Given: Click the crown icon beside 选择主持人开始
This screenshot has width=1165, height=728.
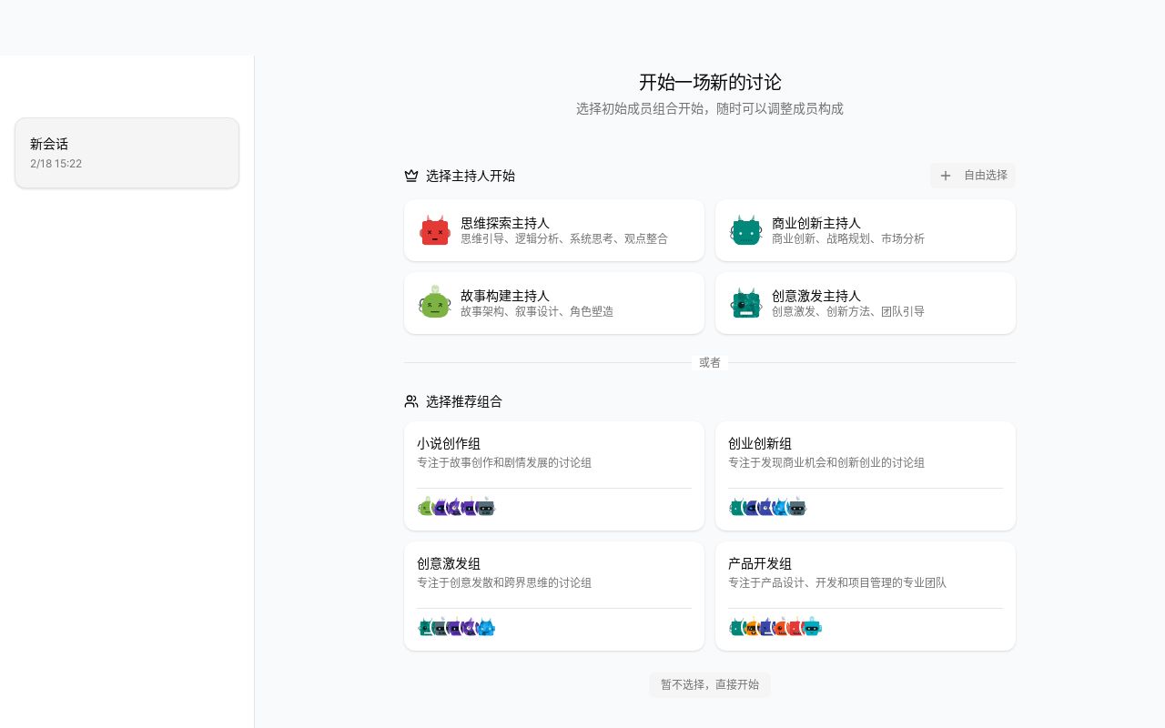Looking at the screenshot, I should click(x=410, y=176).
